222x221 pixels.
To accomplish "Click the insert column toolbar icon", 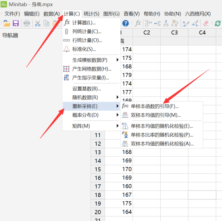I will point(166,23).
